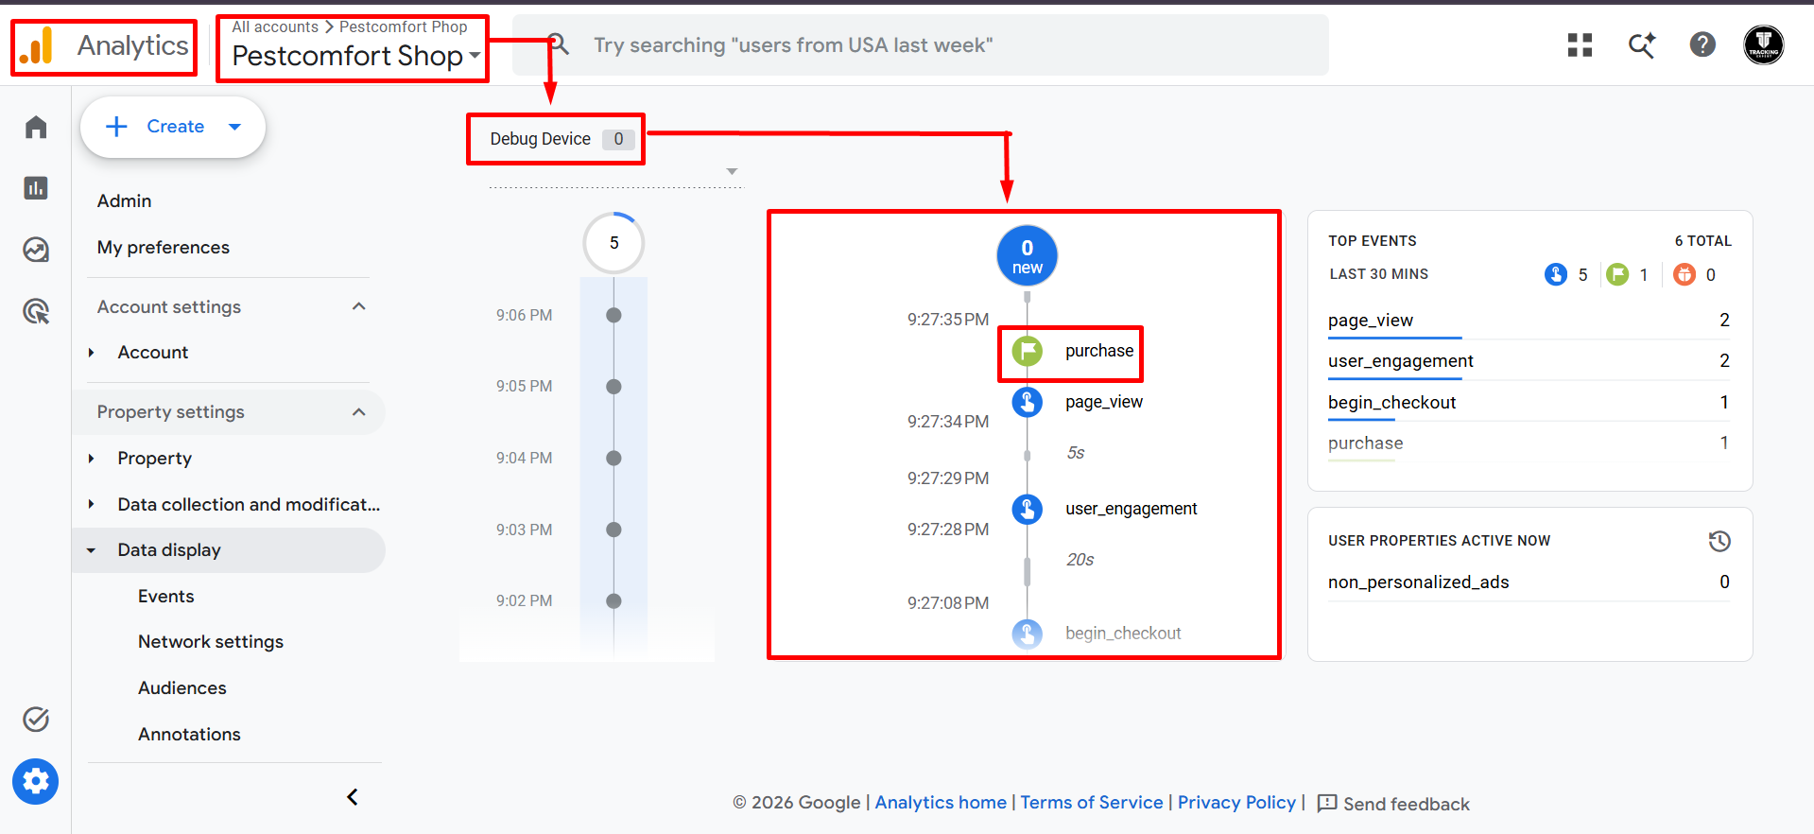Open the Home icon in sidebar
This screenshot has height=834, width=1814.
(36, 127)
